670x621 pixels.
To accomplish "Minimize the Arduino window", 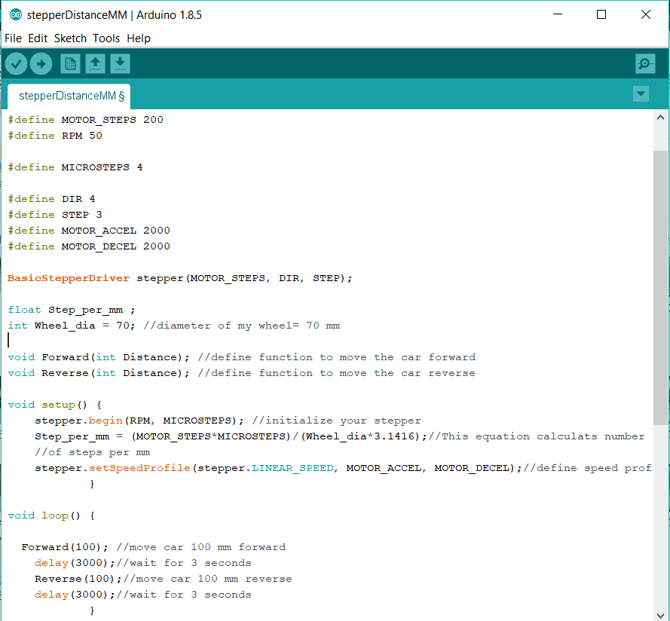I will pos(557,14).
